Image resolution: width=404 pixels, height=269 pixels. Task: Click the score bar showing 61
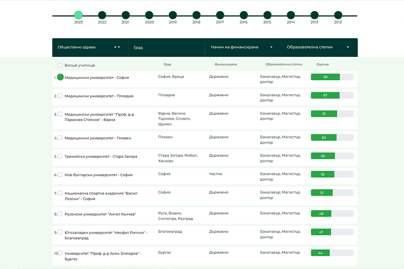pos(332,113)
